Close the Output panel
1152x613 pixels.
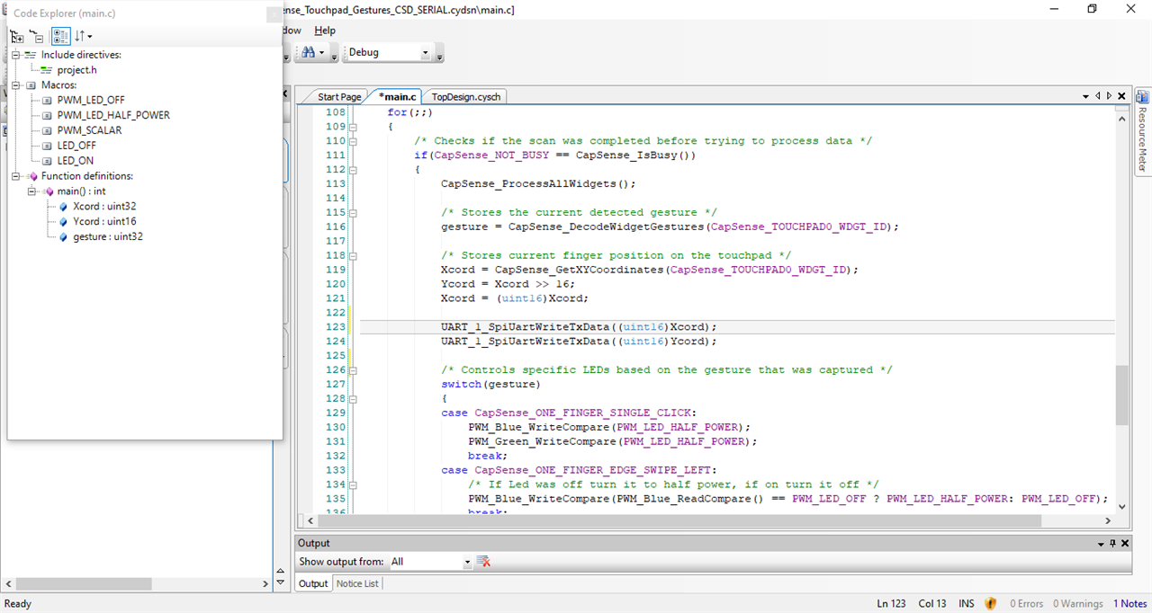pyautogui.click(x=1125, y=544)
